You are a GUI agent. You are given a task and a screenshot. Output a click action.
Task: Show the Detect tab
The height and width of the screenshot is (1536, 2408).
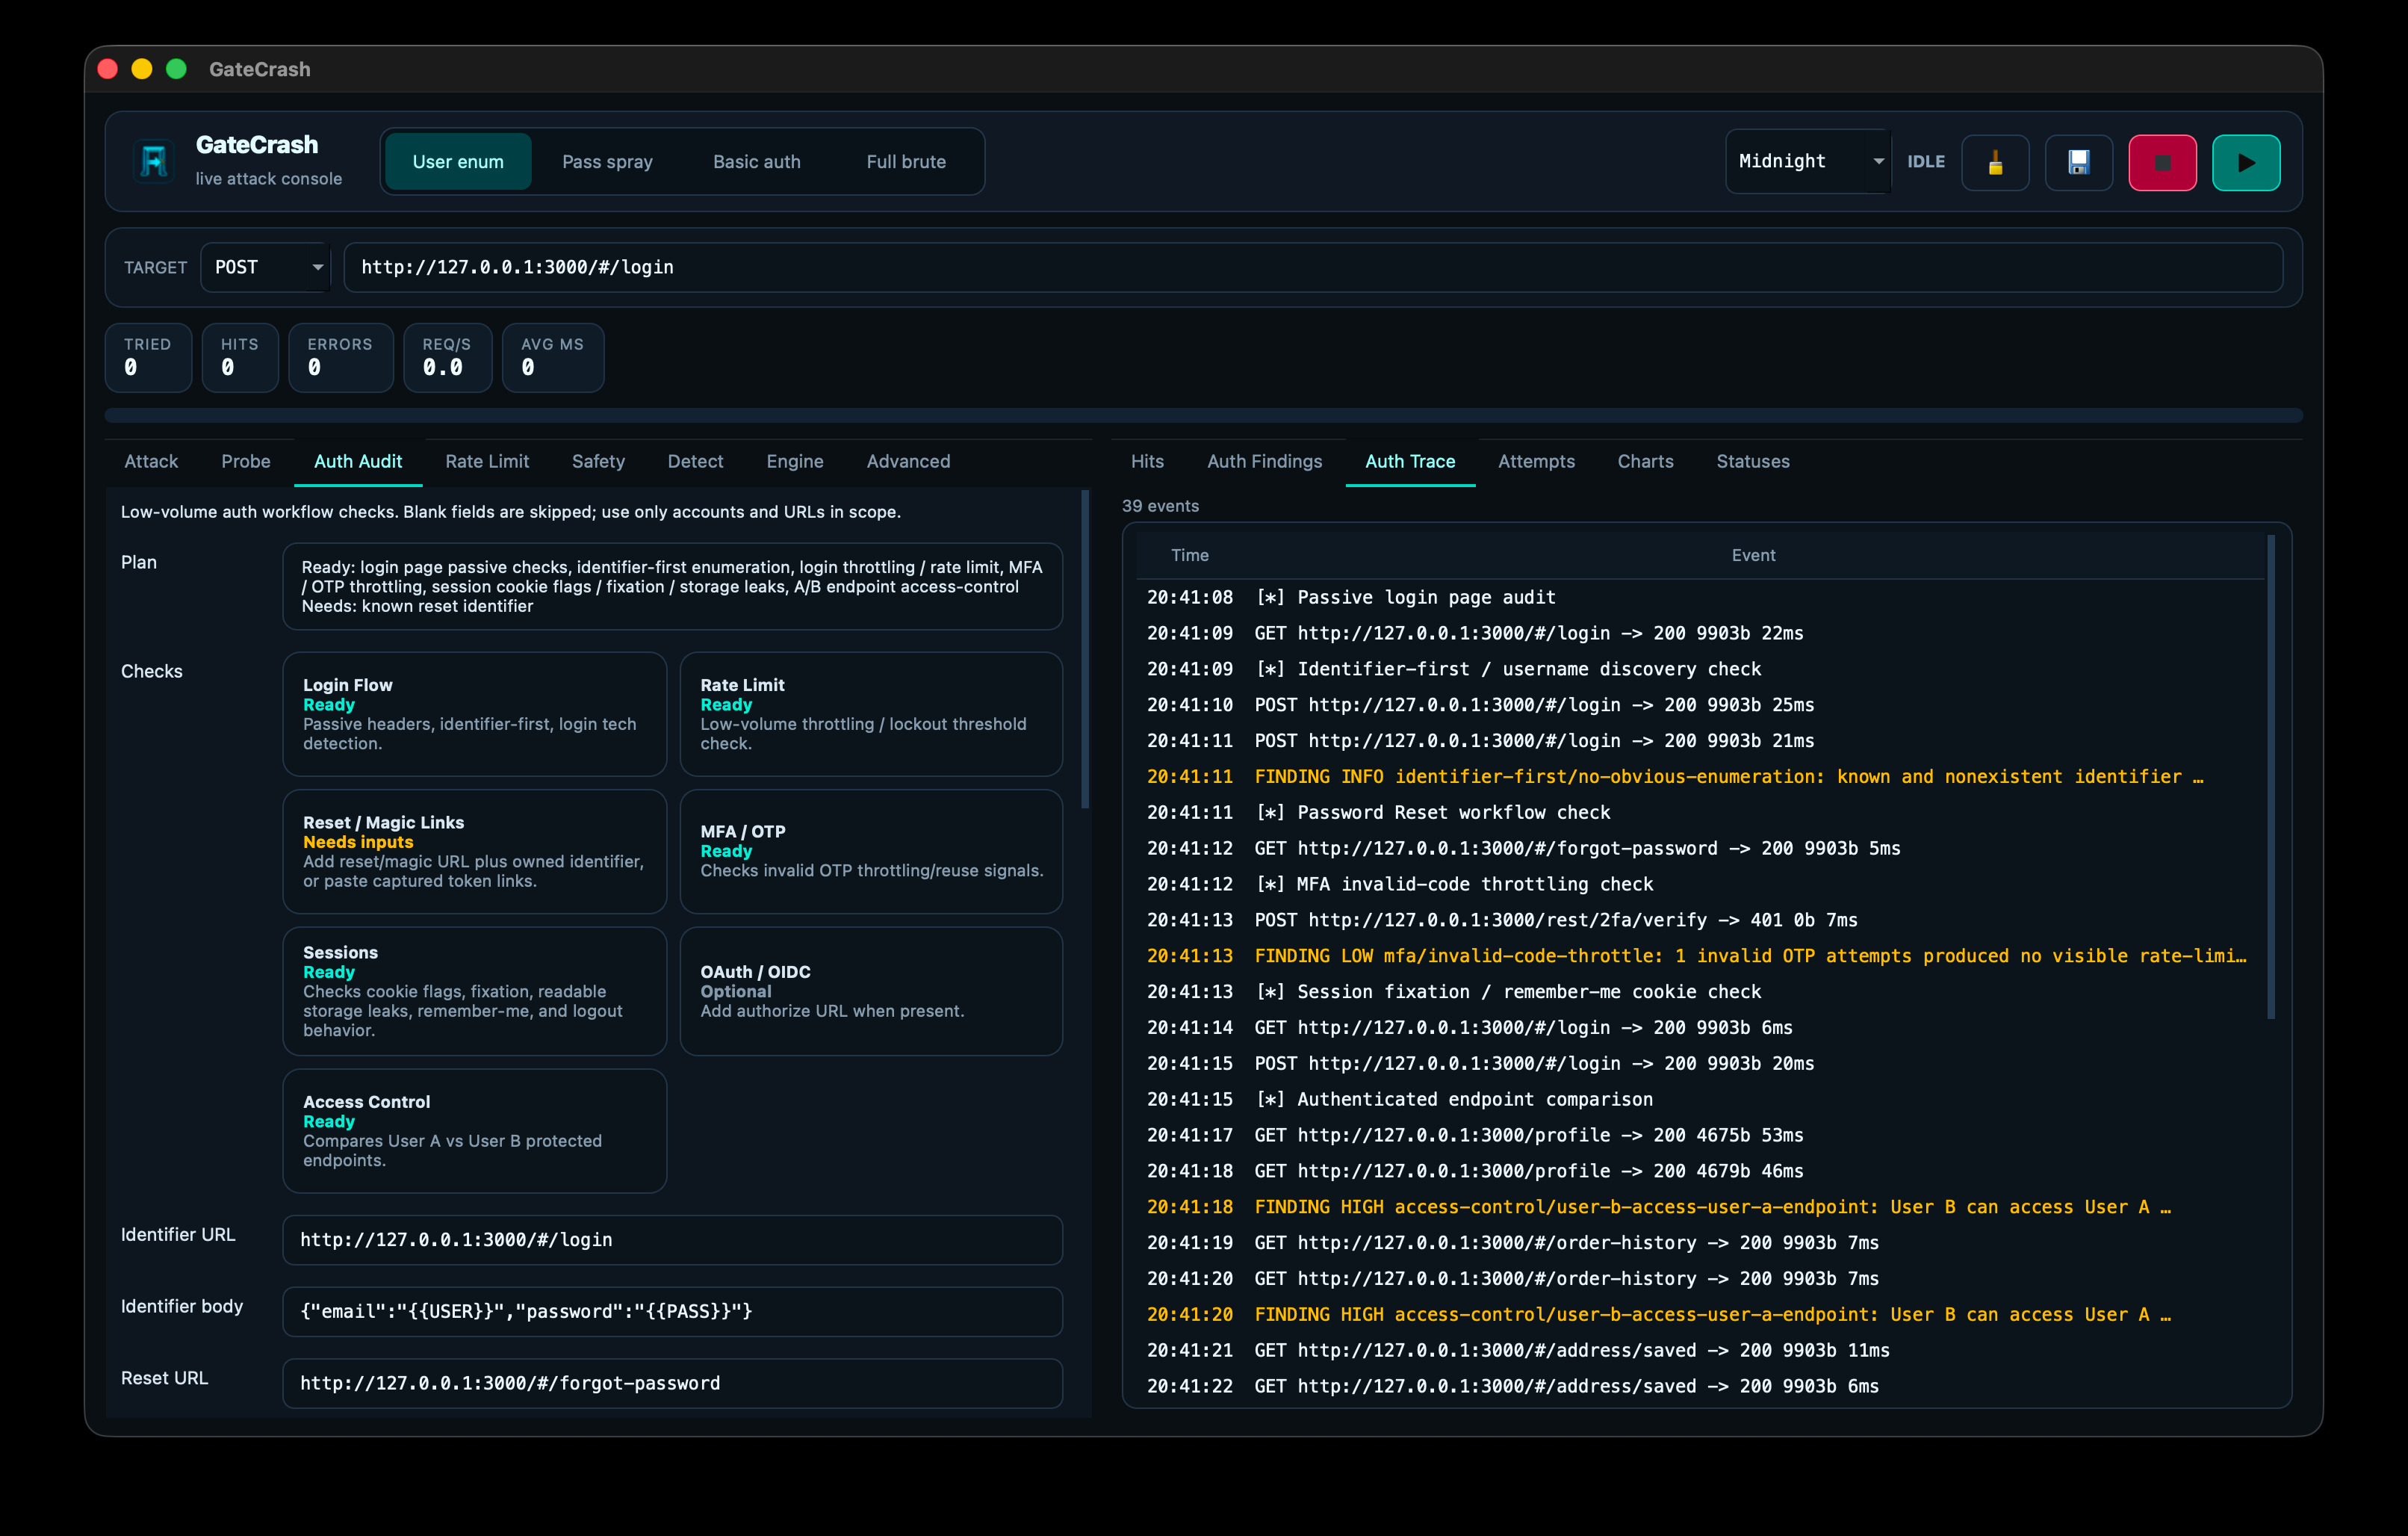click(695, 461)
